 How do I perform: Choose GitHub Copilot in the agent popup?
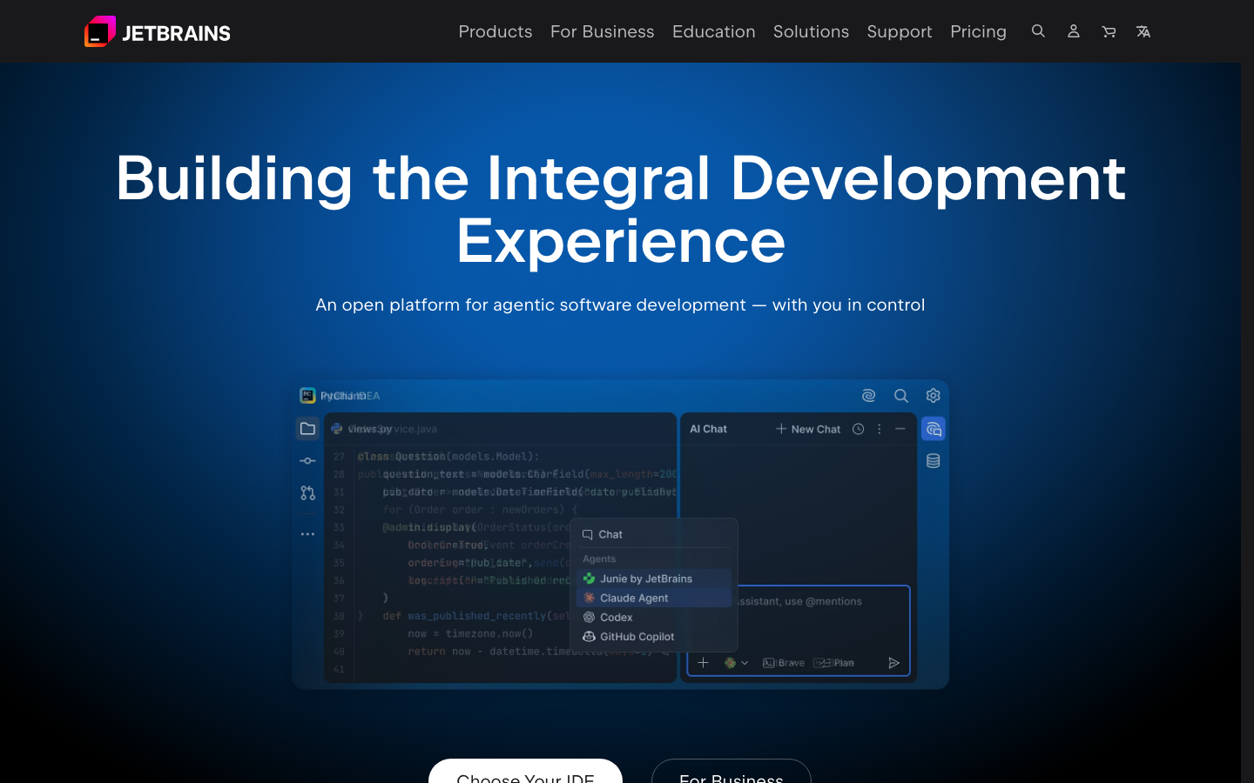653,636
